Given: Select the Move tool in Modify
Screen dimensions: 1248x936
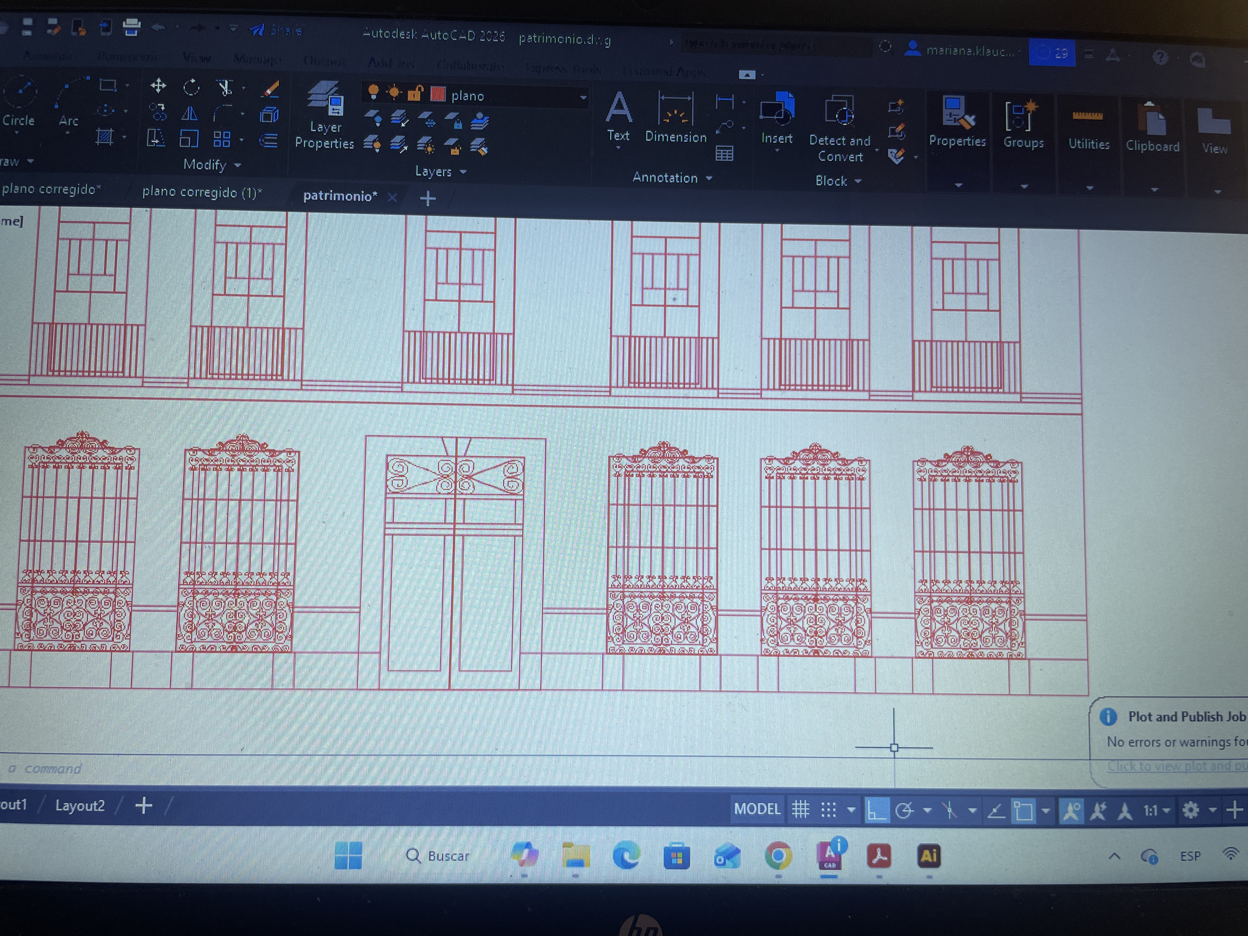Looking at the screenshot, I should pyautogui.click(x=158, y=85).
